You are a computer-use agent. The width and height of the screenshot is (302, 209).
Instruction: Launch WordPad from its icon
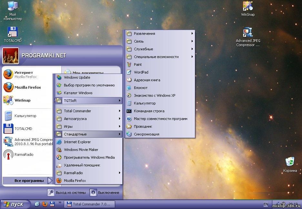point(129,72)
